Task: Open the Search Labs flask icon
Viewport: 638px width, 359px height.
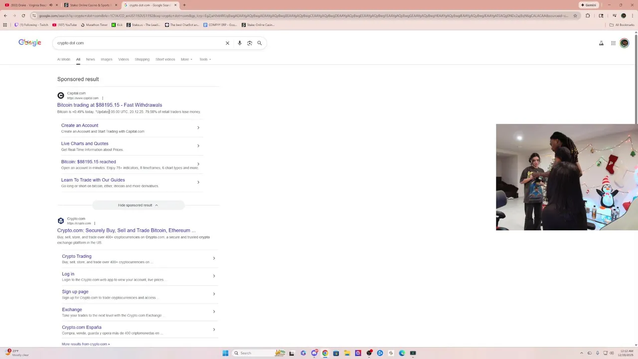Action: 601,43
